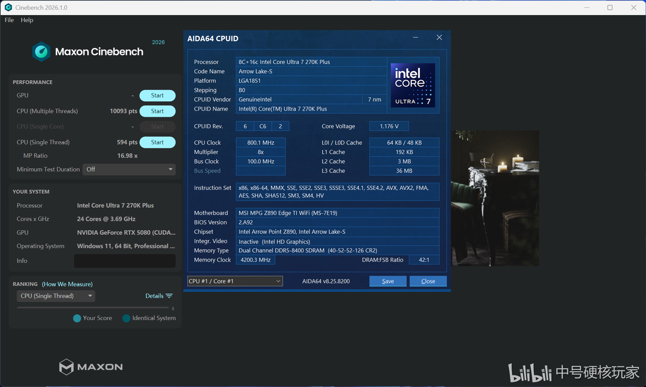The width and height of the screenshot is (646, 387).
Task: Click the L3 Cache 36 MB value
Action: (x=404, y=171)
